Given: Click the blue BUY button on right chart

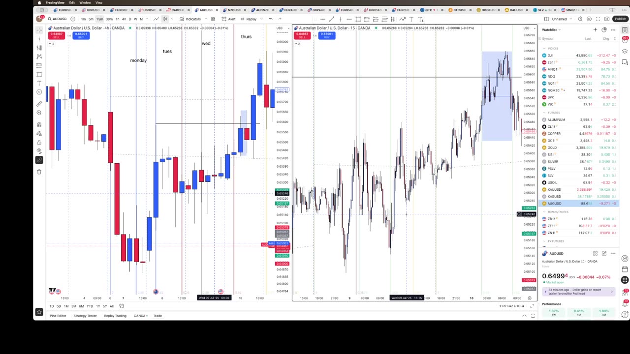Looking at the screenshot, I should (x=327, y=35).
